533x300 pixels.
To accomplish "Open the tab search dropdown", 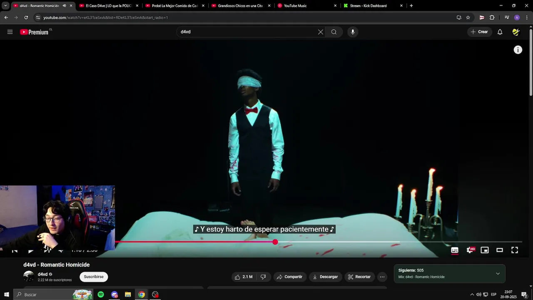I will click(5, 6).
